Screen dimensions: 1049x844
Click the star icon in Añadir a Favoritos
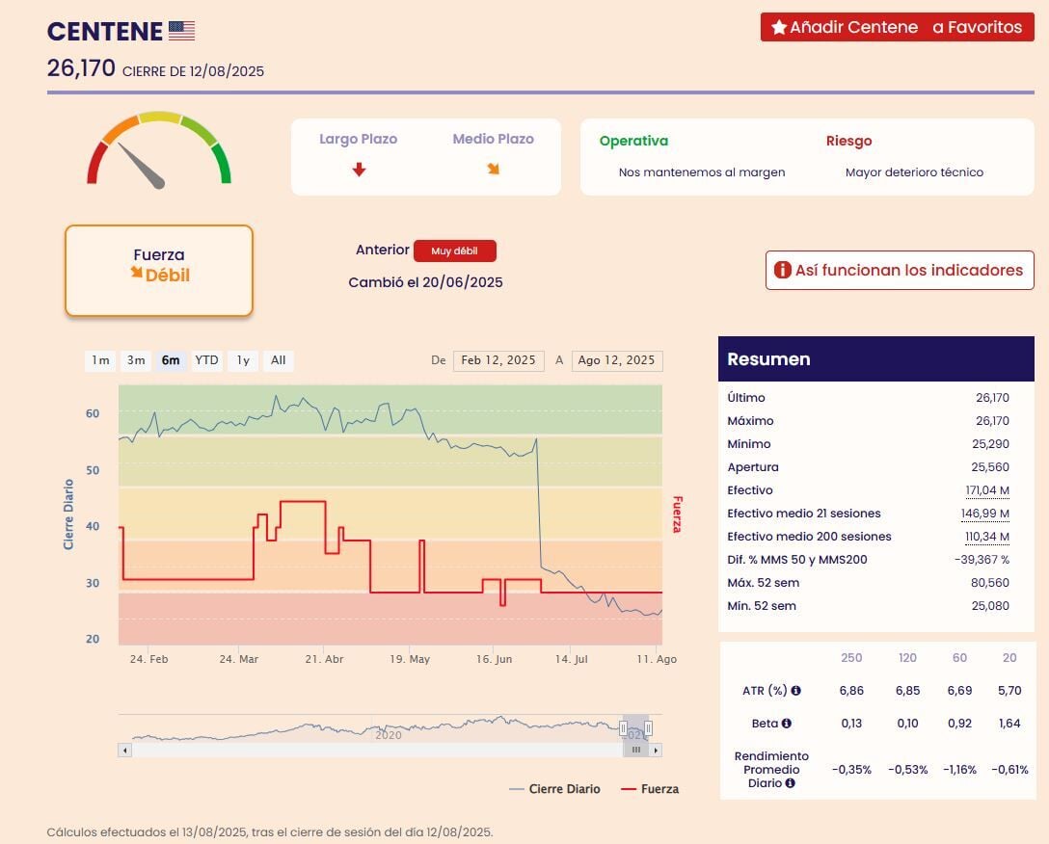pos(779,27)
